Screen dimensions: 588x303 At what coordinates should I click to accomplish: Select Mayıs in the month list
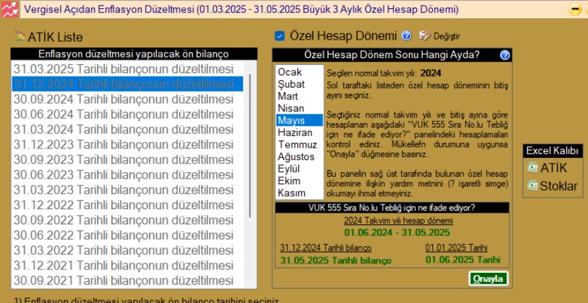click(x=299, y=120)
